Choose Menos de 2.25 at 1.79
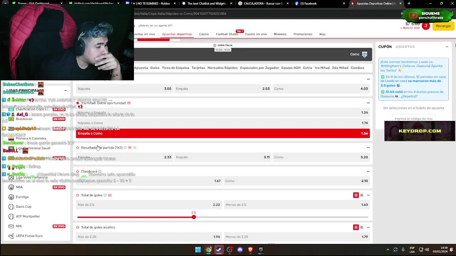The width and height of the screenshot is (456, 256). tap(297, 237)
